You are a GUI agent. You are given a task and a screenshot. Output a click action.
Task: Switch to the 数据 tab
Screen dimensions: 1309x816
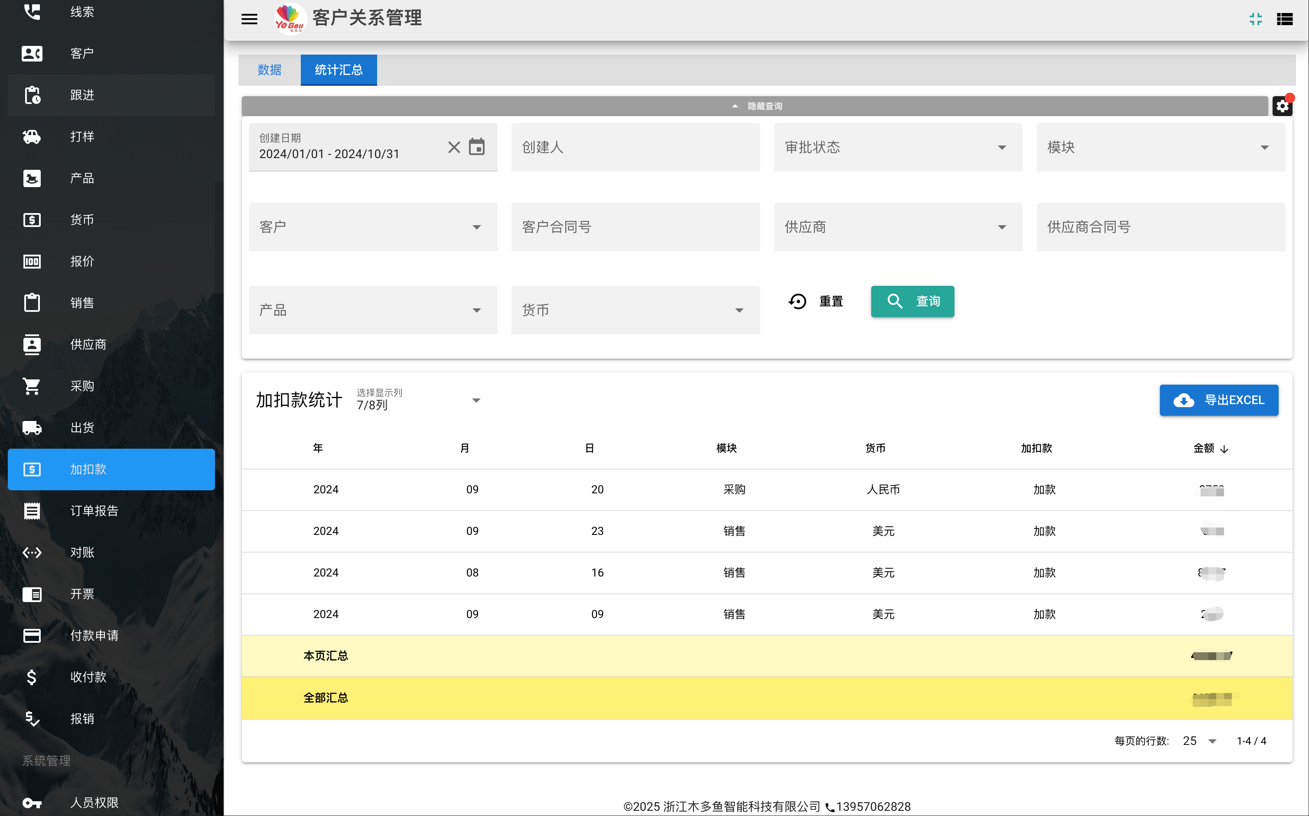tap(270, 70)
